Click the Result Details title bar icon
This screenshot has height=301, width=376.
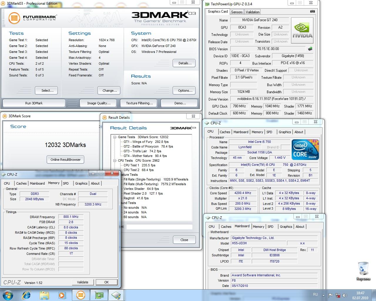(x=105, y=118)
